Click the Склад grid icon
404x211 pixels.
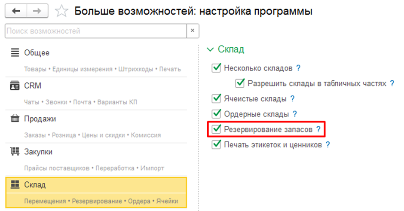(15, 184)
